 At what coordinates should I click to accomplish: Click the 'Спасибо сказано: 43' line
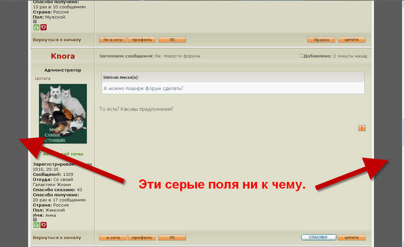(58, 190)
